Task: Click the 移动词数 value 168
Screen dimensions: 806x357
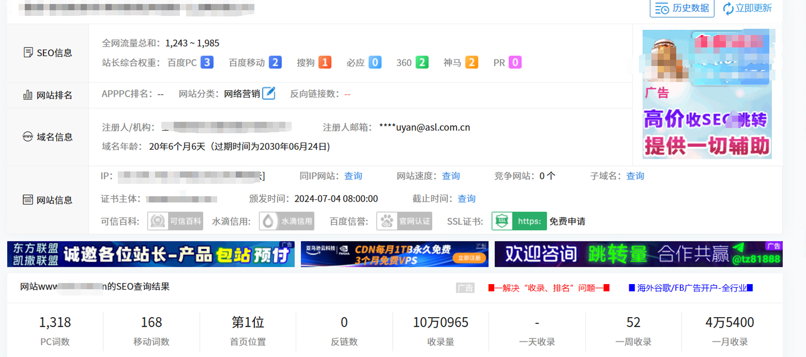Action: 152,322
